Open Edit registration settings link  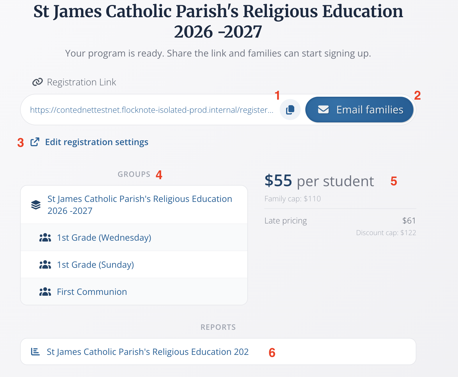pos(96,142)
